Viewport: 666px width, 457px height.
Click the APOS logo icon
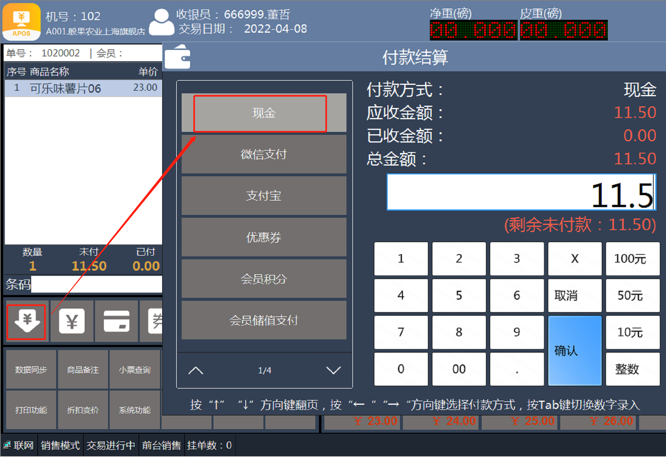click(21, 22)
